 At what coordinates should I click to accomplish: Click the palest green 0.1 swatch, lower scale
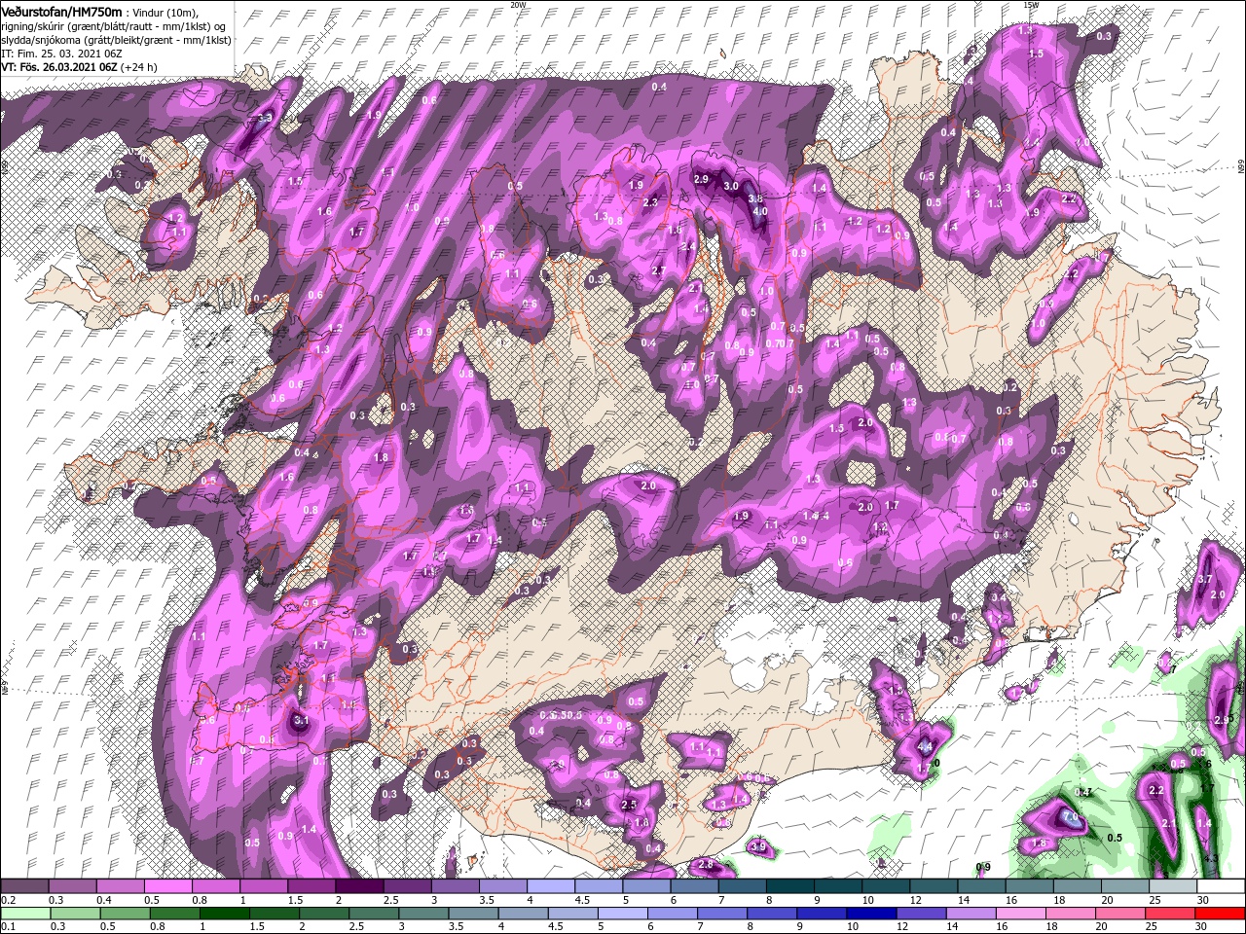tap(24, 913)
